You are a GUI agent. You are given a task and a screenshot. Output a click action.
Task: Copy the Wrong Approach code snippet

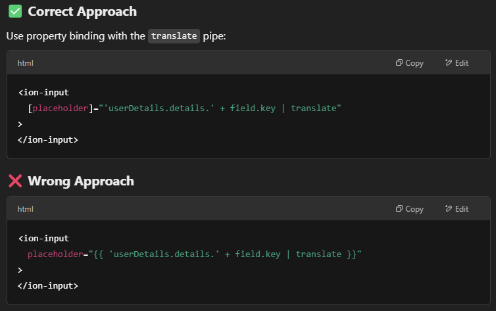pos(409,209)
